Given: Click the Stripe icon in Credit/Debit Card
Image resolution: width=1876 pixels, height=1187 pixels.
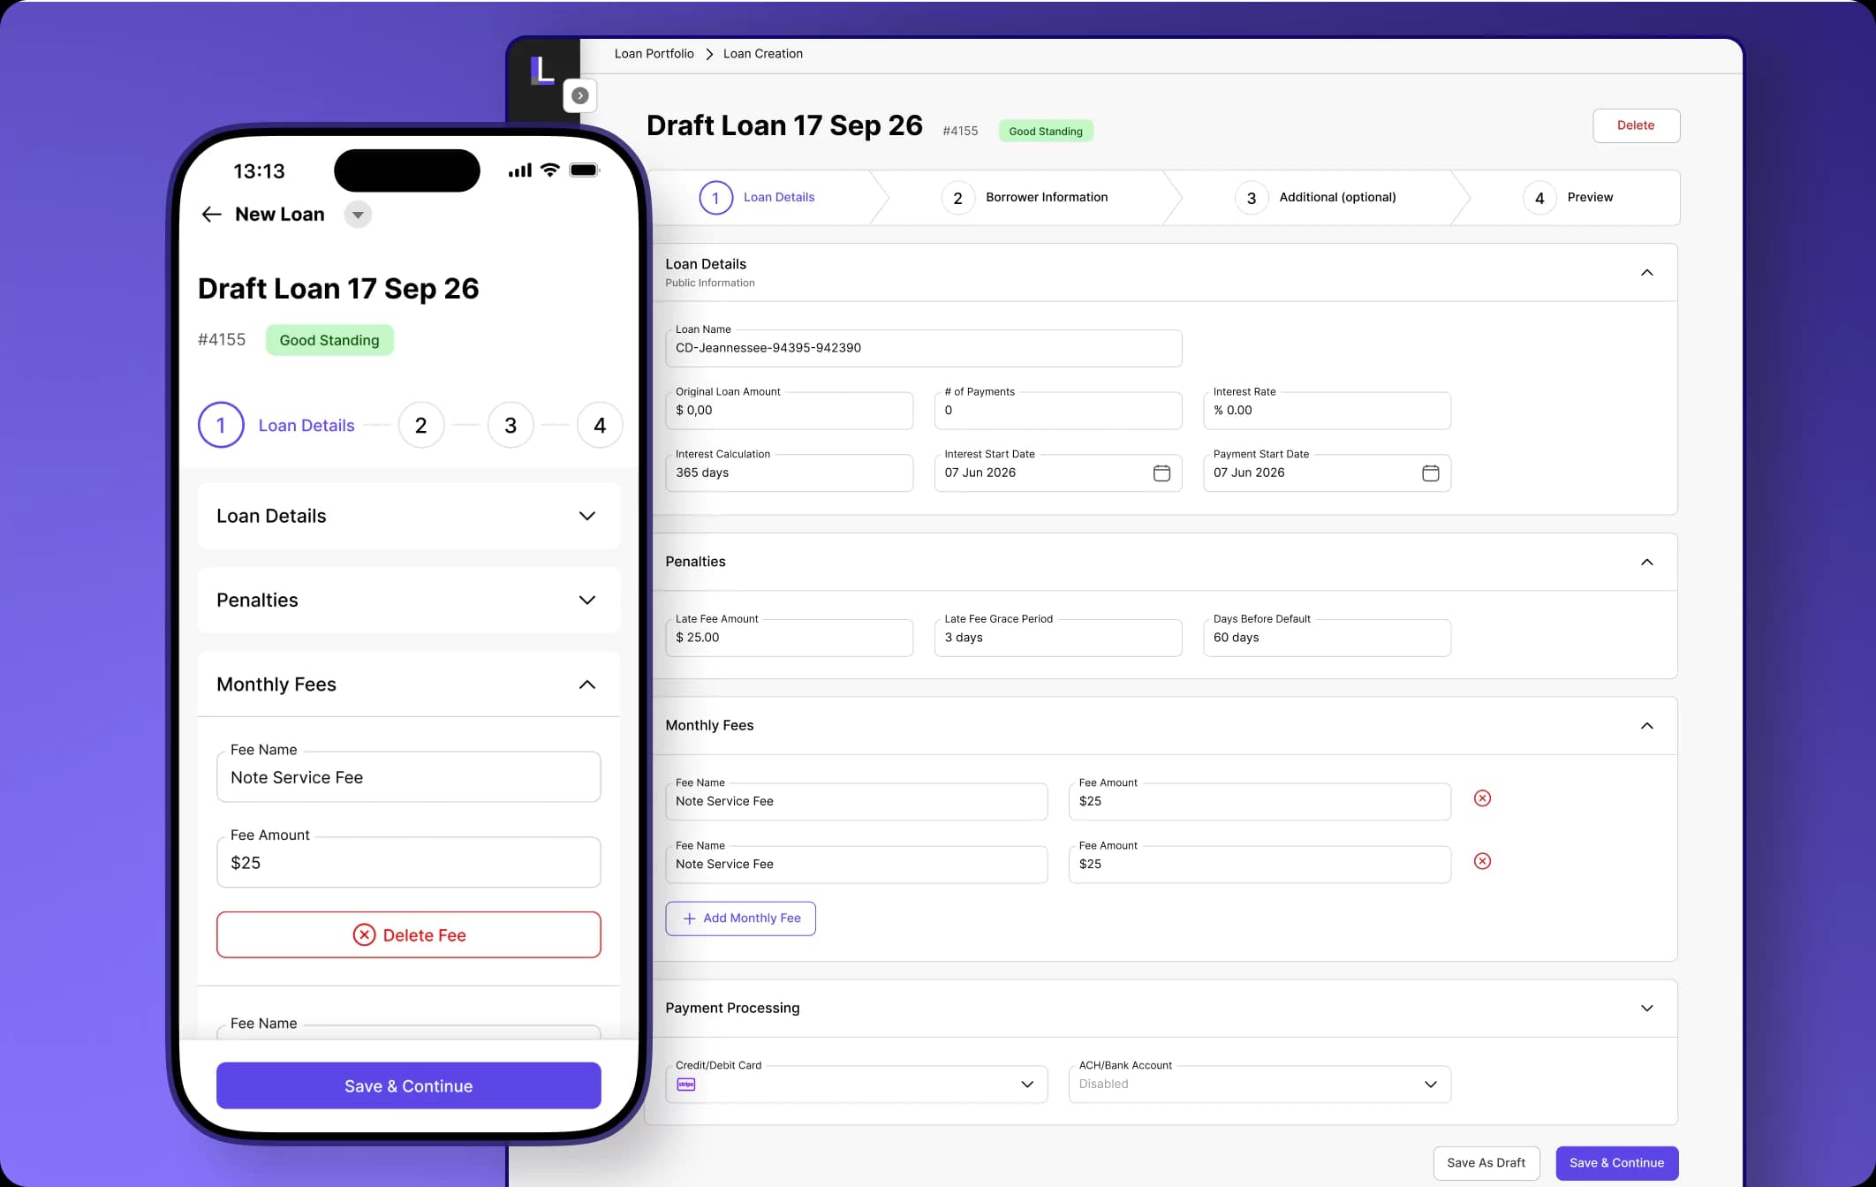Looking at the screenshot, I should (686, 1085).
